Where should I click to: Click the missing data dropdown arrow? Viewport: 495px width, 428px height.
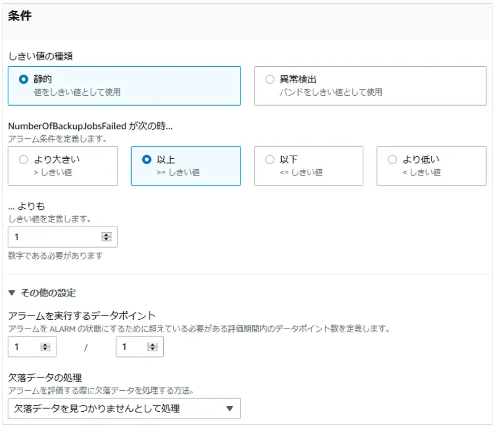(230, 409)
